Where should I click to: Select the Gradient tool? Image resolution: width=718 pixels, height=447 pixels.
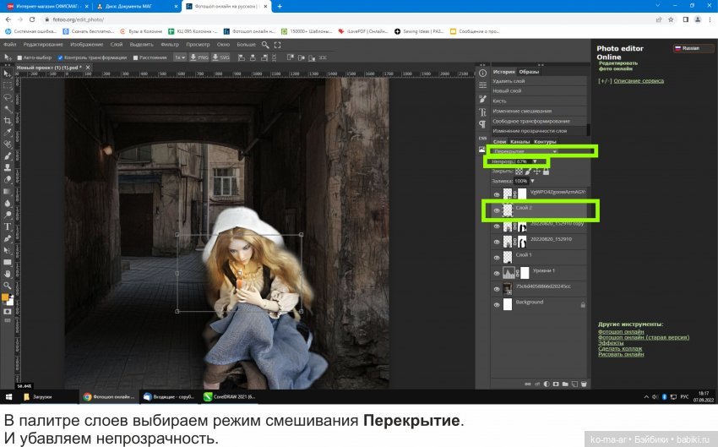pos(8,192)
